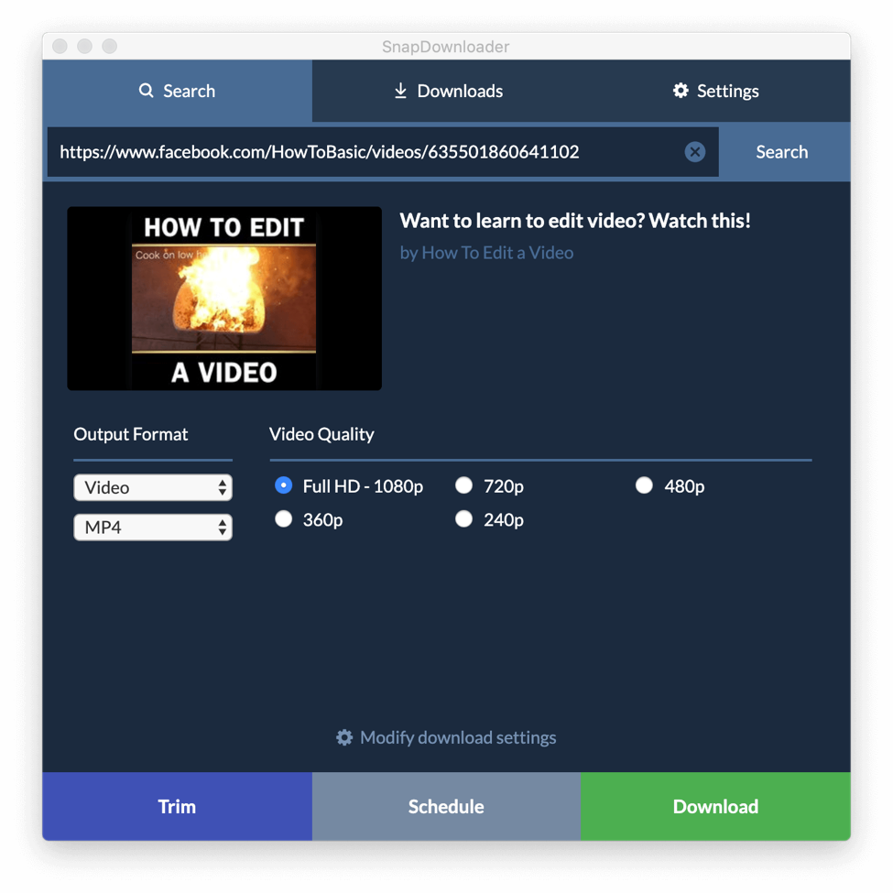Pick 360p video quality
Screen dimensions: 893x893
coord(284,519)
